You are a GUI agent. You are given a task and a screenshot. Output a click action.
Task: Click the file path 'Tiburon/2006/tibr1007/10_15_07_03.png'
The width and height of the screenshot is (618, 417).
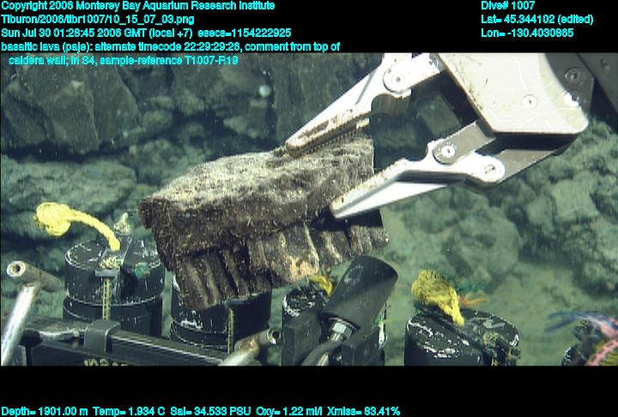point(98,20)
